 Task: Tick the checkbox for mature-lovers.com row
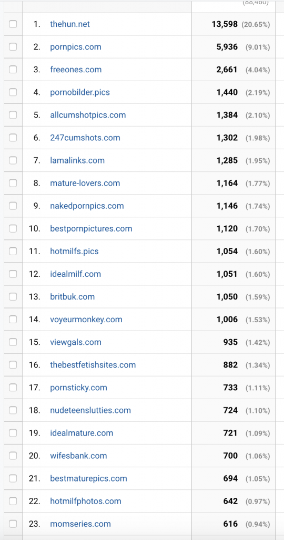(13, 183)
